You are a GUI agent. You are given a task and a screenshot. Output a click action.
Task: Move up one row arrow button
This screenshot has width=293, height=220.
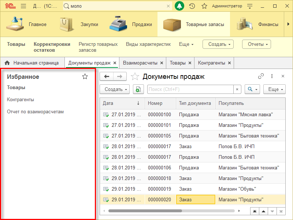click(263, 212)
